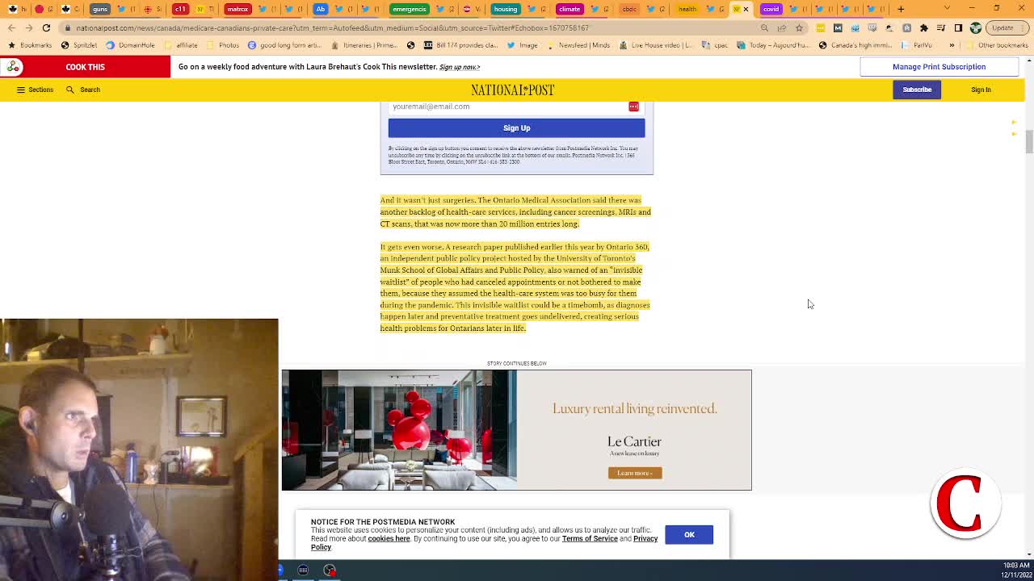Expand the hidden bookmarks overflow chevron
This screenshot has width=1034, height=581.
[x=952, y=45]
